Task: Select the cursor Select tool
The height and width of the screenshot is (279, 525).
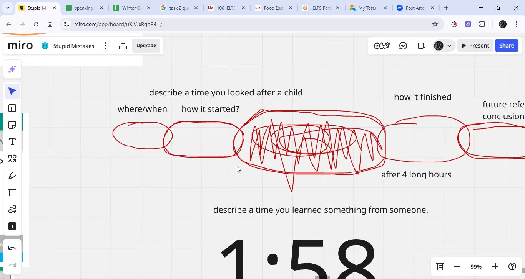Action: pyautogui.click(x=12, y=91)
